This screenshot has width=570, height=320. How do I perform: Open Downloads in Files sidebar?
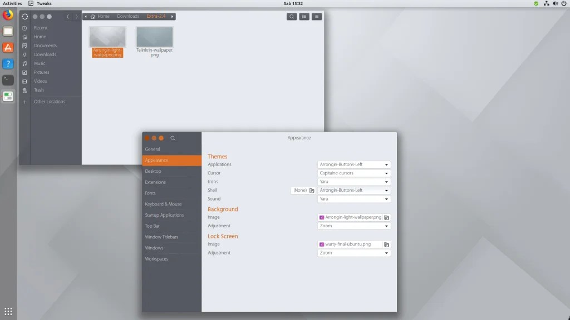(45, 54)
